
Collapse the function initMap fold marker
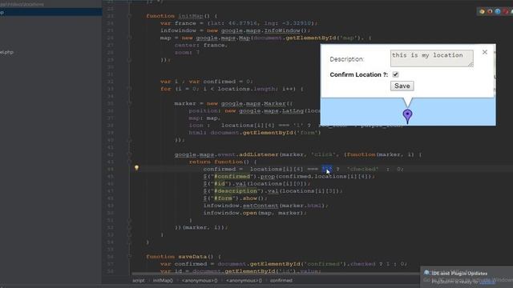click(130, 16)
